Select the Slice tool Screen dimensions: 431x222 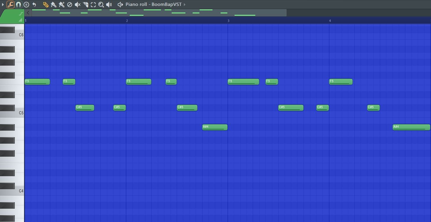pos(85,4)
